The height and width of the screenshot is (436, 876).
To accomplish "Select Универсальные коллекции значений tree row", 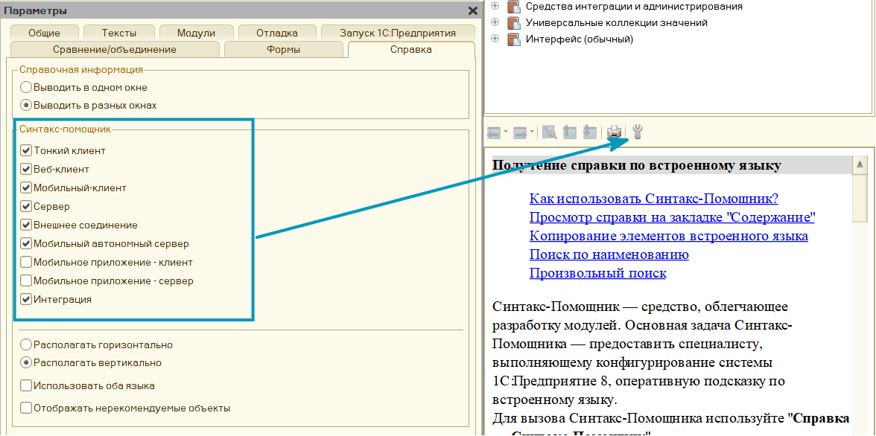I will point(617,23).
